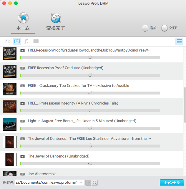The width and height of the screenshot is (186, 189).
Task: Click the Cancel (キャンセル) button
Action: [172, 183]
